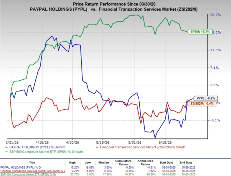Open the Financial Transaction Services Market table link
Screen dimensions: 231x176
point(33,171)
